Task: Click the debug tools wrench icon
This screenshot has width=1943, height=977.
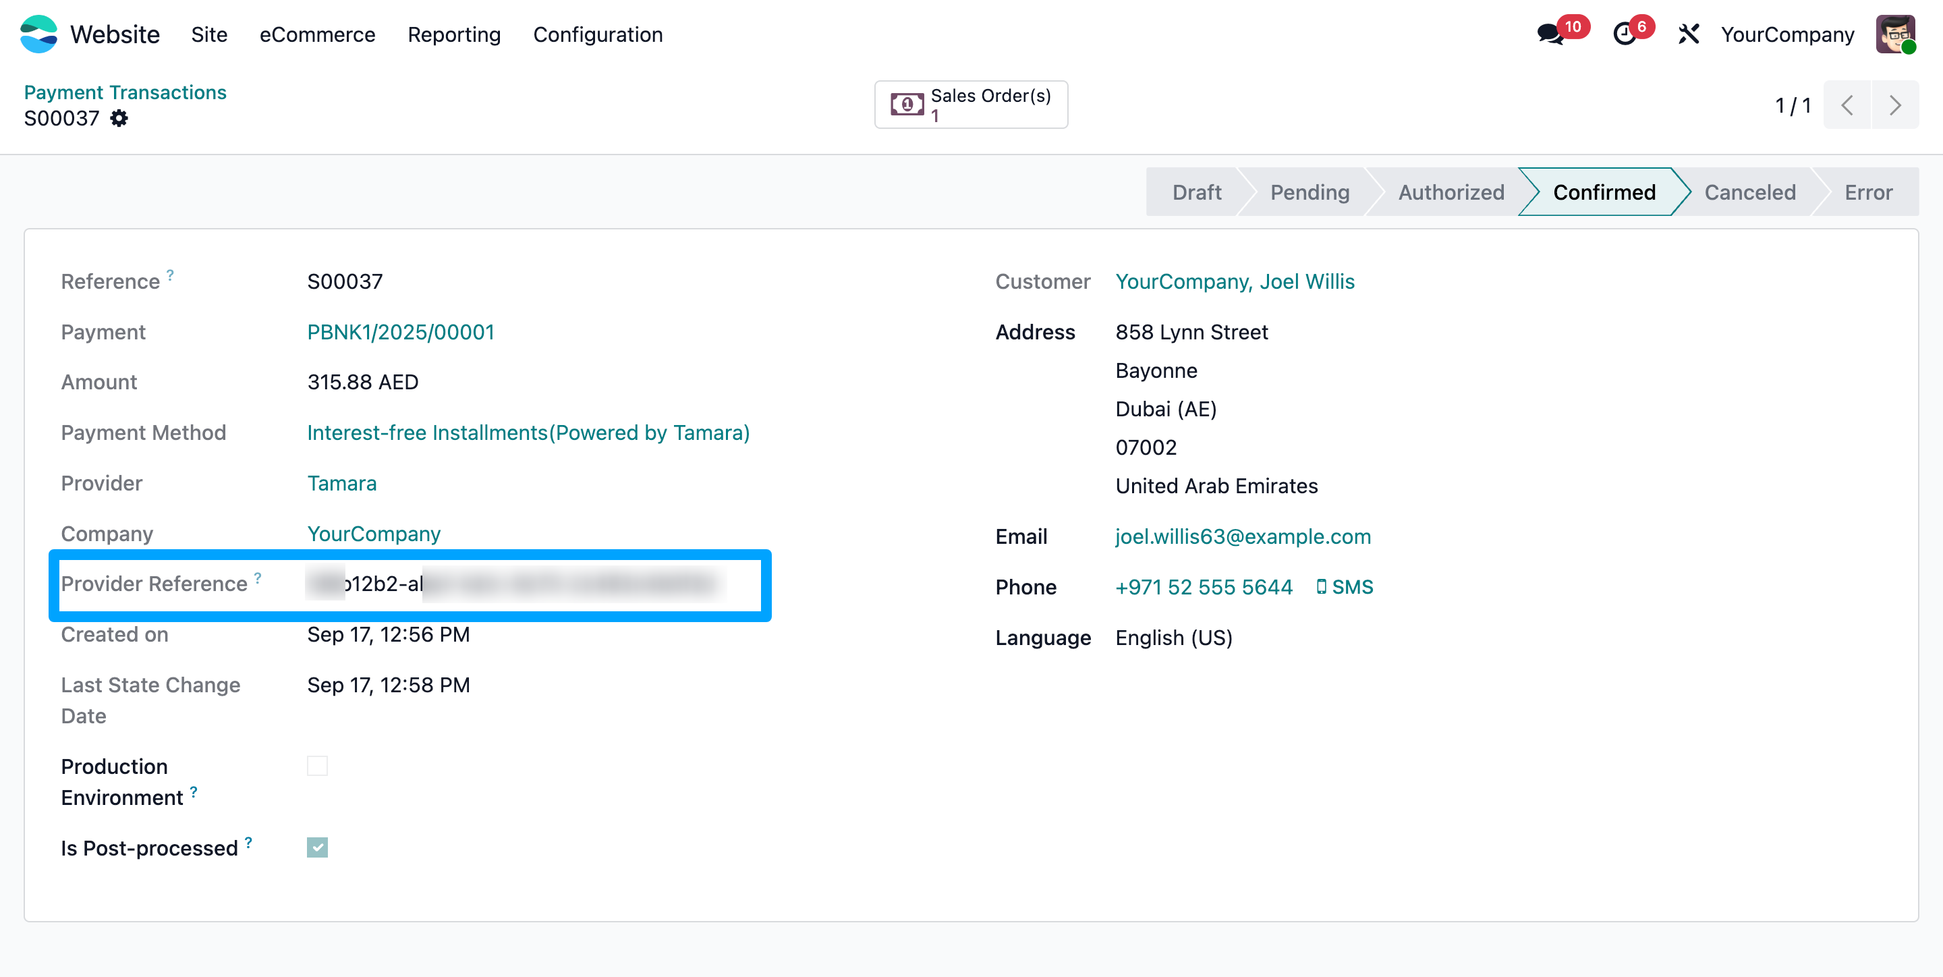Action: [x=1688, y=34]
